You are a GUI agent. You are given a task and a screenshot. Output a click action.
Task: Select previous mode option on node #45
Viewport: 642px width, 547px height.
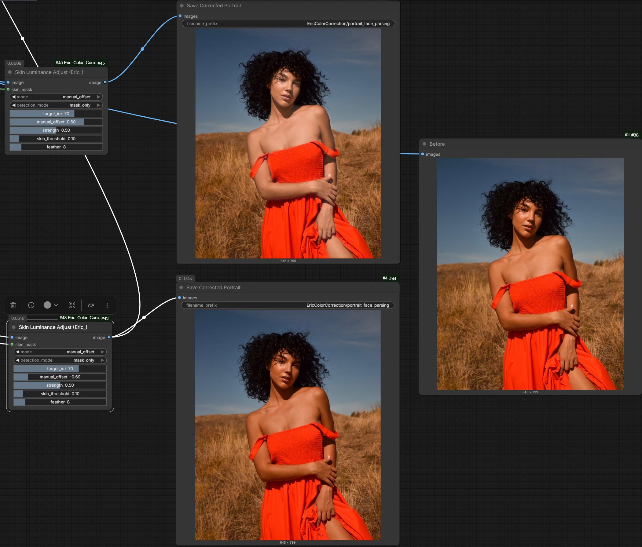[x=14, y=97]
